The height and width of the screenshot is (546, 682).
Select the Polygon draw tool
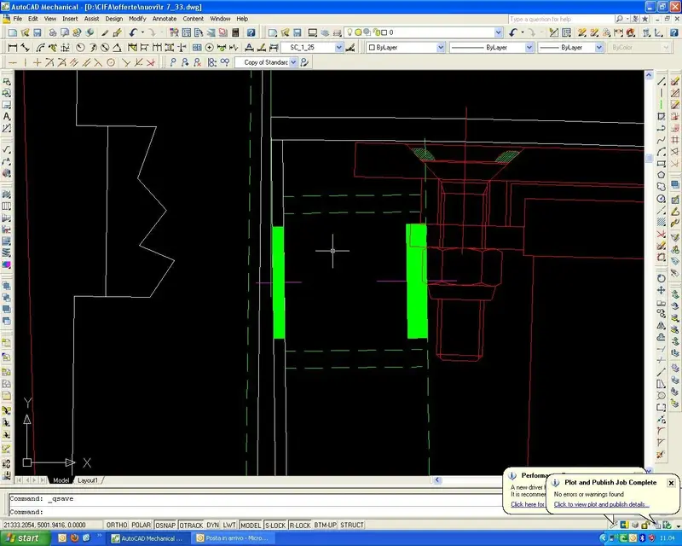pyautogui.click(x=662, y=175)
